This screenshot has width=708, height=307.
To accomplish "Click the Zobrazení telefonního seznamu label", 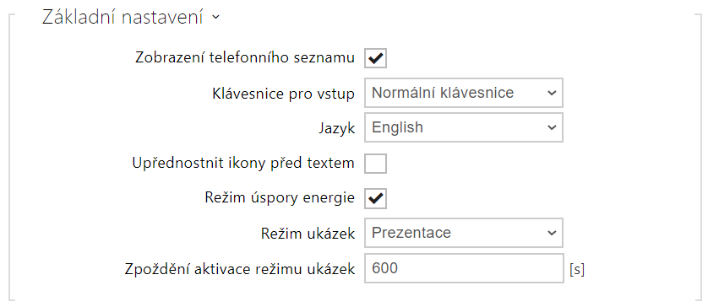I will (x=245, y=58).
